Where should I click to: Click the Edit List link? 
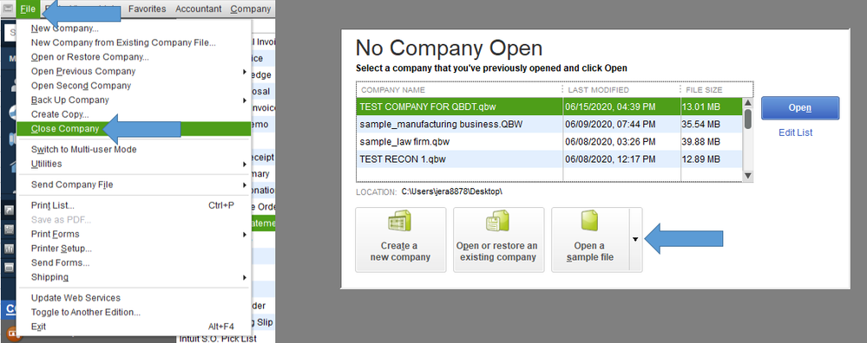tap(795, 133)
